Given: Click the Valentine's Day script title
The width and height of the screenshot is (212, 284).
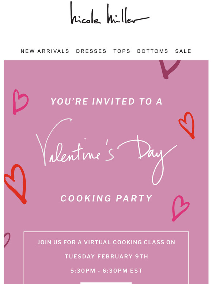Looking at the screenshot, I should coord(106,151).
